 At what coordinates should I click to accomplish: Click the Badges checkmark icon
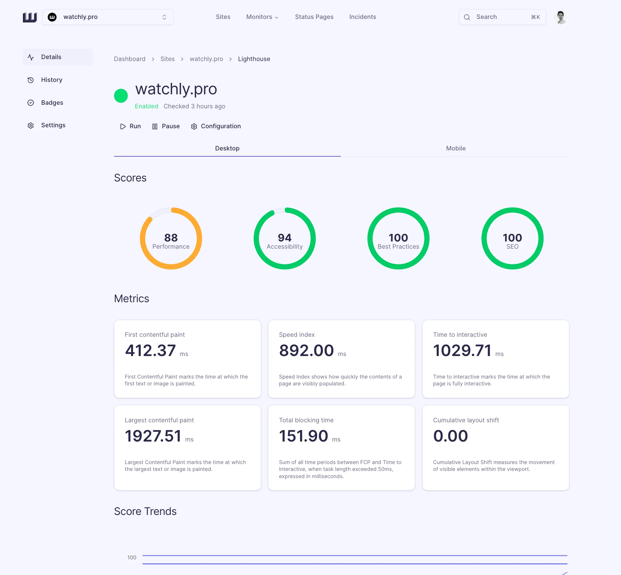pyautogui.click(x=31, y=103)
